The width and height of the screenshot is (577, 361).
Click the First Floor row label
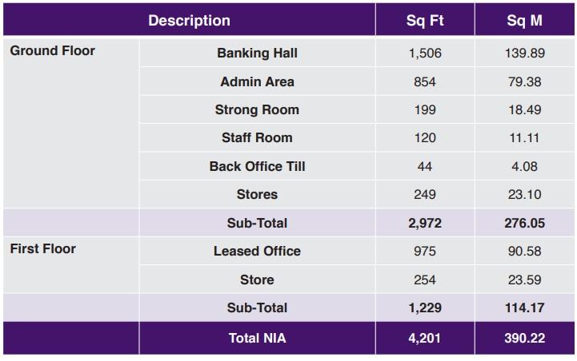pos(43,249)
